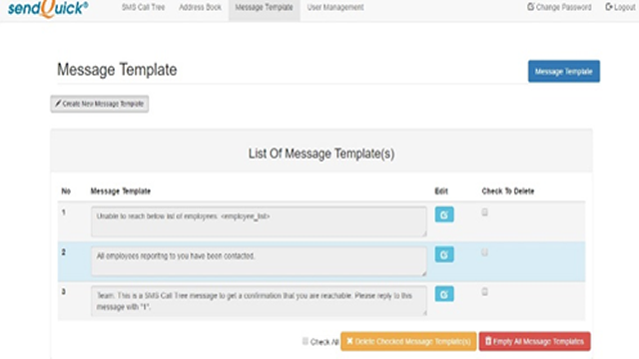Viewport: 639px width, 359px height.
Task: Toggle the Check All checkbox
Action: click(x=306, y=341)
